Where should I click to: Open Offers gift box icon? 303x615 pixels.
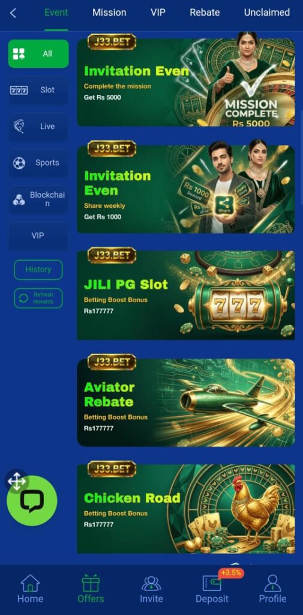coord(91,583)
